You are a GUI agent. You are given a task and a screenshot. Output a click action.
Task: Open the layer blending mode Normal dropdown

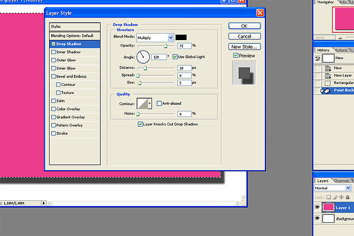tap(348, 188)
